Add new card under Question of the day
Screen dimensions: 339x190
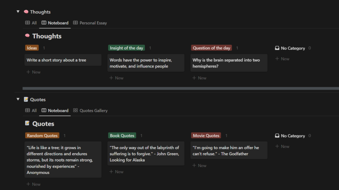click(x=199, y=78)
